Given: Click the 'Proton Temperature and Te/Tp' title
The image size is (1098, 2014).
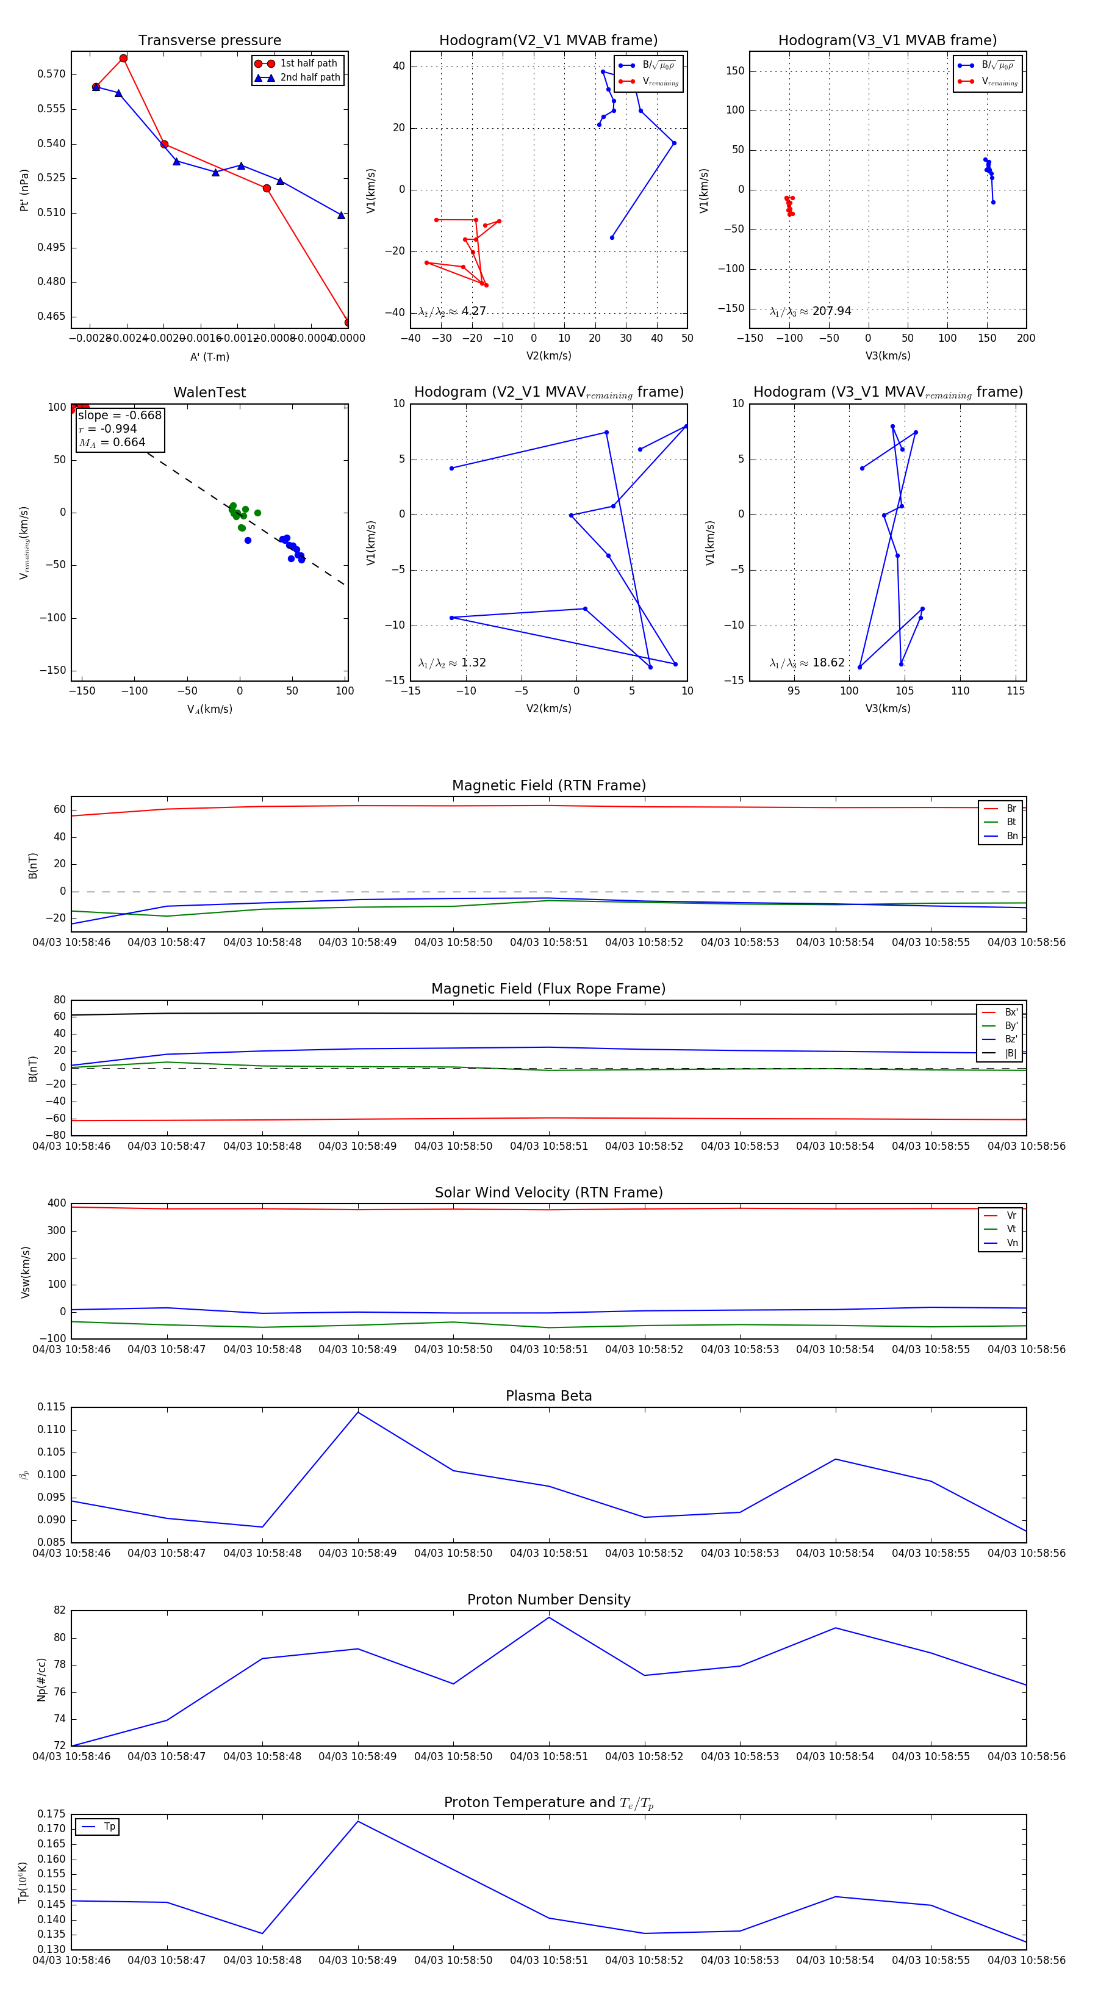Looking at the screenshot, I should click(548, 1803).
